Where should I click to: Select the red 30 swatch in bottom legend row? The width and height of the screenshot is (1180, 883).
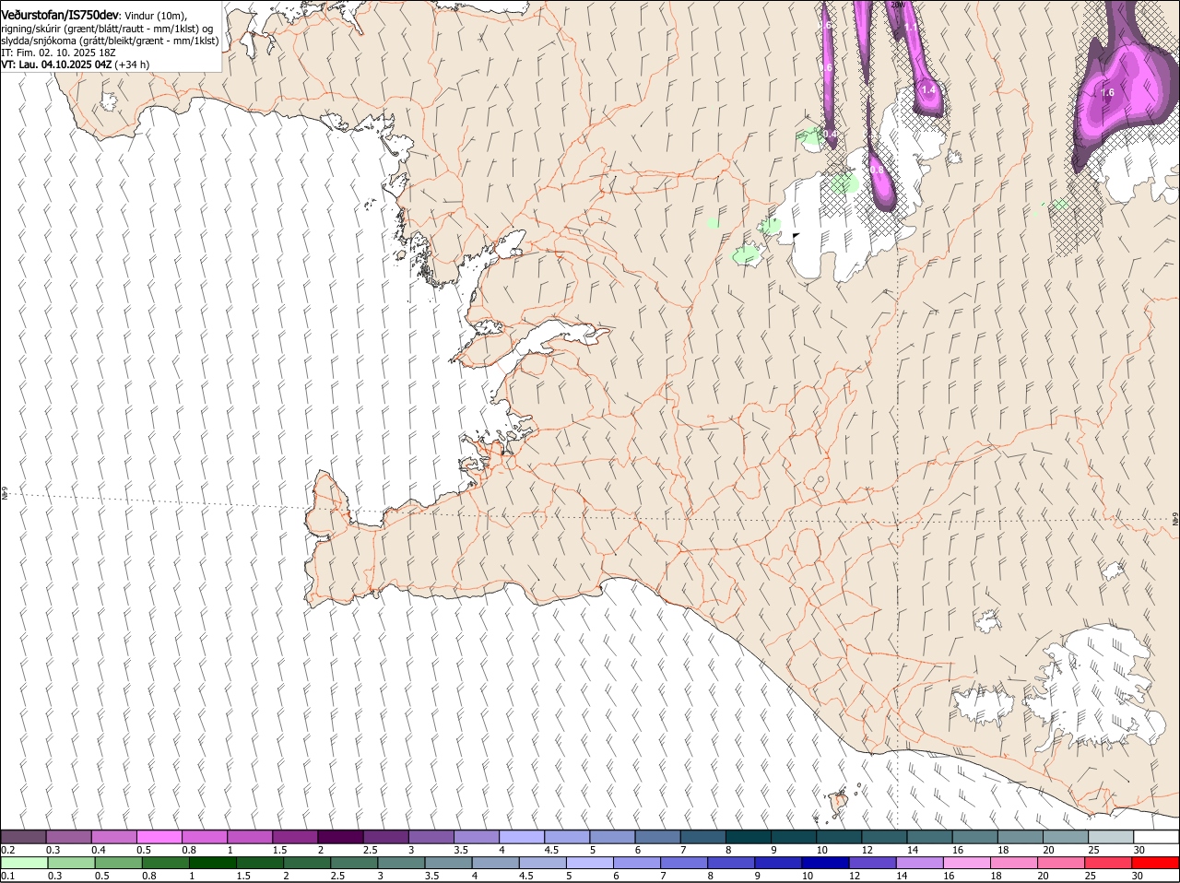[1156, 863]
